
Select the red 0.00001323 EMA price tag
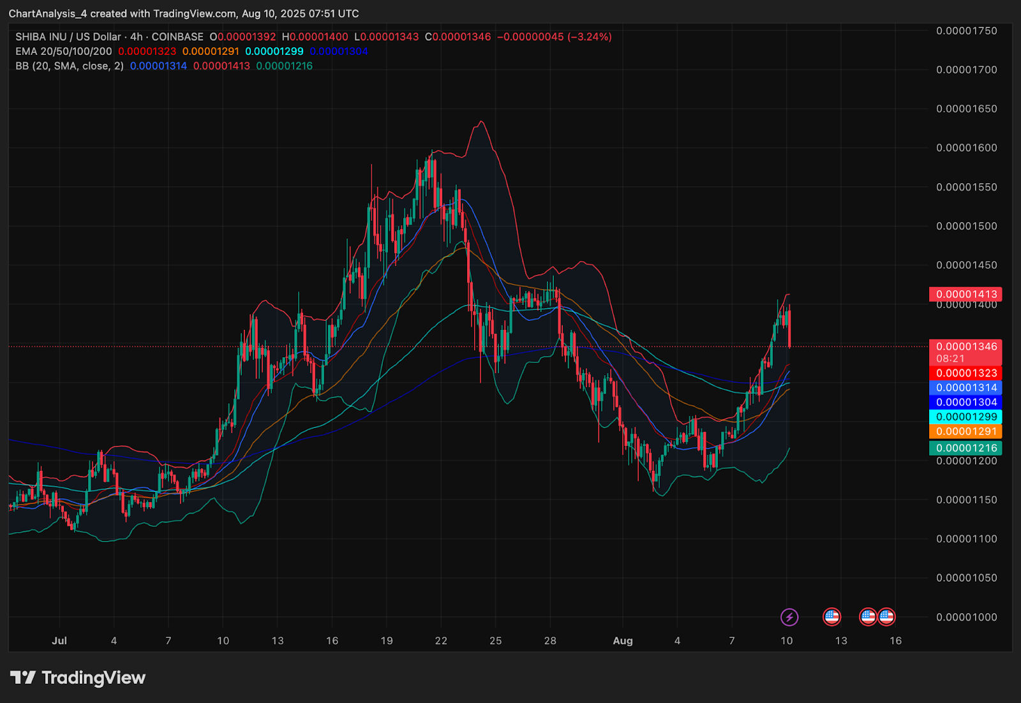[x=965, y=373]
